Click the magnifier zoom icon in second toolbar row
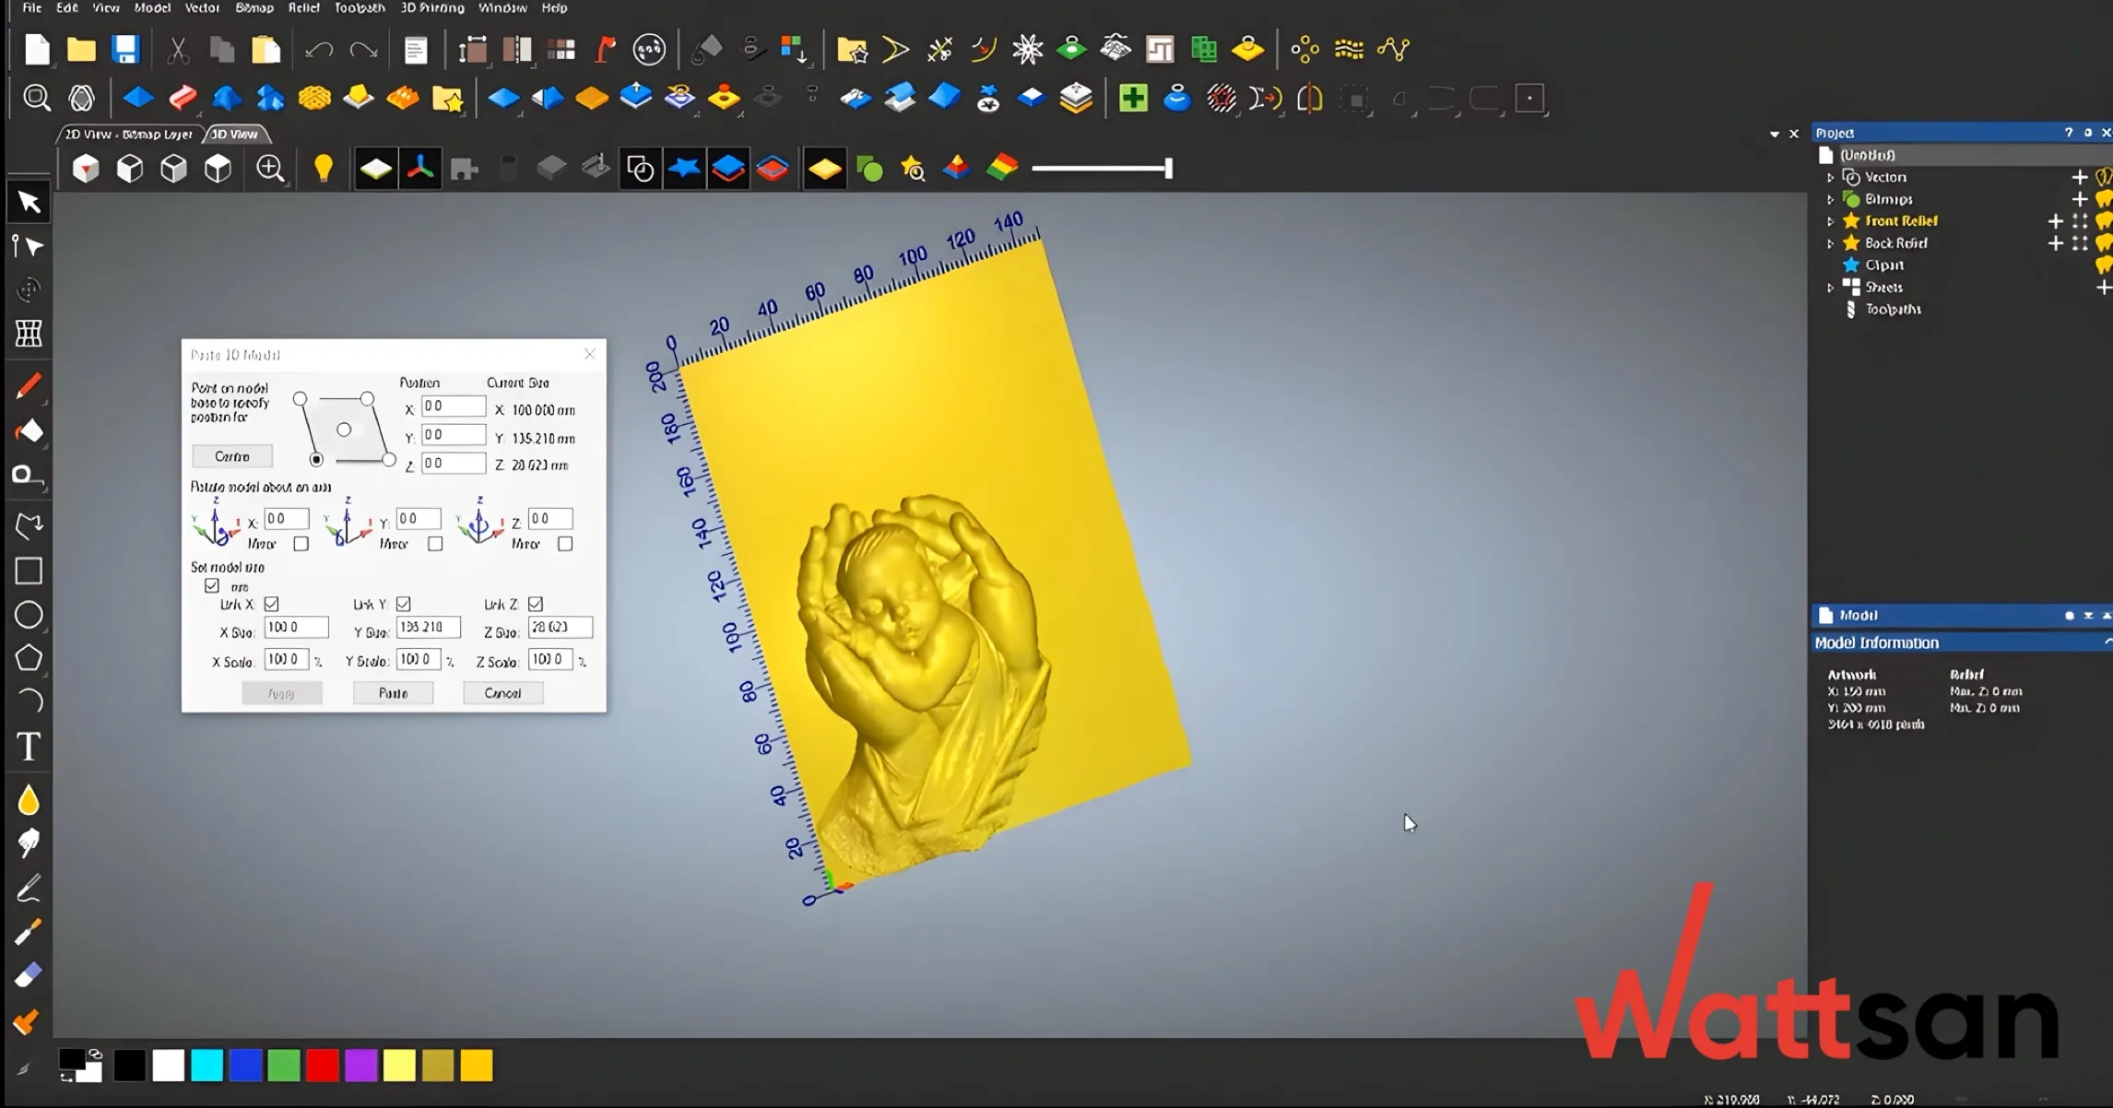 pyautogui.click(x=37, y=98)
